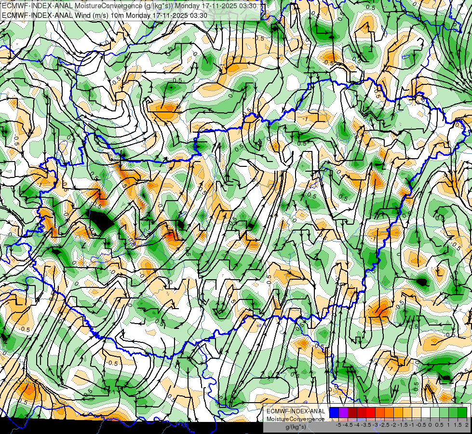The width and height of the screenshot is (472, 434).
Task: Click the '2' value at legend end
Action: tap(467, 425)
